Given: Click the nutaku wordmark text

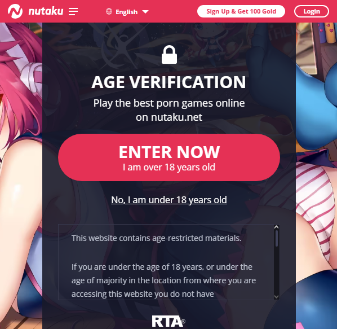Looking at the screenshot, I should click(46, 11).
